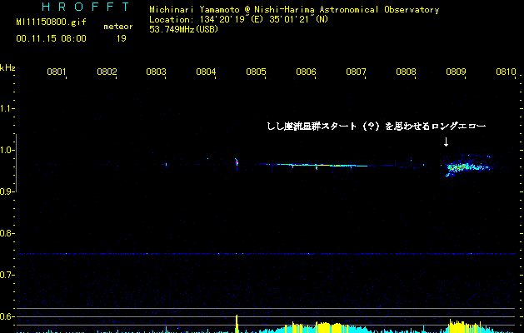Screen dimensions: 524x333
Task: Select the 0803 time marker
Action: click(x=157, y=72)
